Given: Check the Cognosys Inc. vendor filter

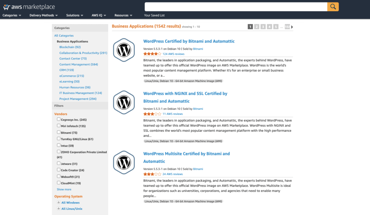Looking at the screenshot, I should (59, 119).
